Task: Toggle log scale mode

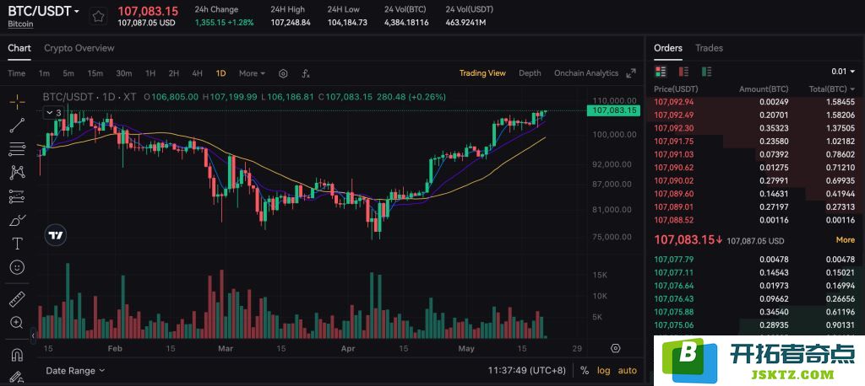Action: click(603, 371)
